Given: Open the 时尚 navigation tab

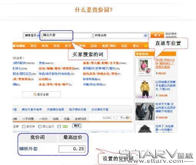Looking at the screenshot, I should (45, 46).
